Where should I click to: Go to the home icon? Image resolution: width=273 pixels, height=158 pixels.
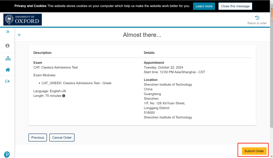click(8, 70)
